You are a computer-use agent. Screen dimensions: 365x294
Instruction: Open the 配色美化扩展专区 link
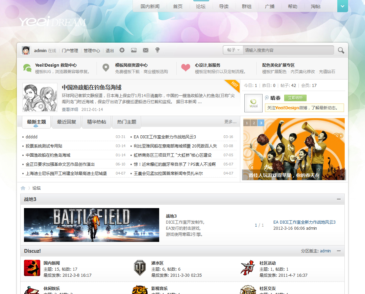(x=278, y=65)
